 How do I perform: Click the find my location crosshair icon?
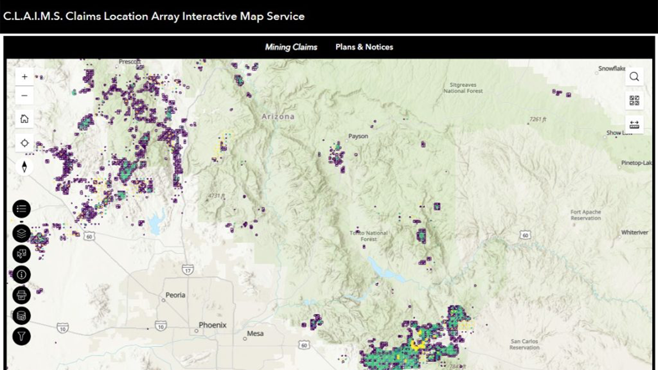24,143
